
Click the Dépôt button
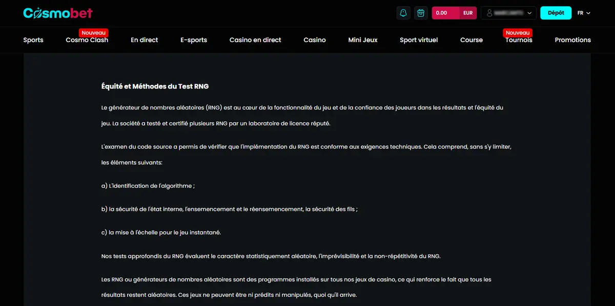[x=556, y=13]
